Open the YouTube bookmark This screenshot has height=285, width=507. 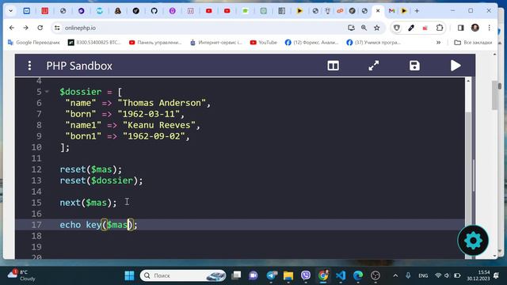coord(264,42)
